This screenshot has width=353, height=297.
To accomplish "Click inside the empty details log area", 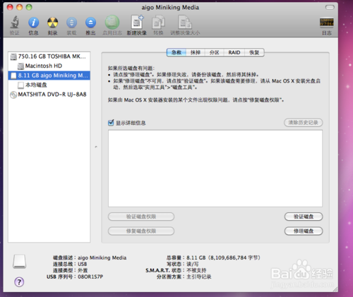I will pyautogui.click(x=215, y=169).
